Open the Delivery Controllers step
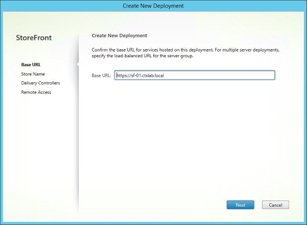The image size is (307, 225). [40, 83]
